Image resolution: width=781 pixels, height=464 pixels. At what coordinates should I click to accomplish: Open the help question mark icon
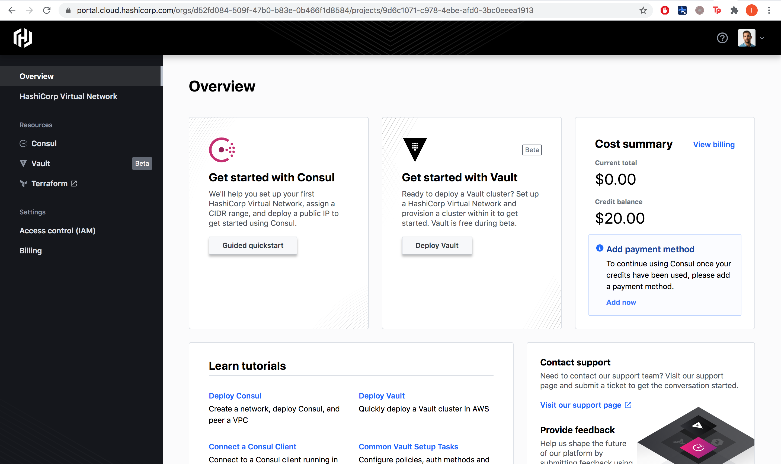pos(722,38)
